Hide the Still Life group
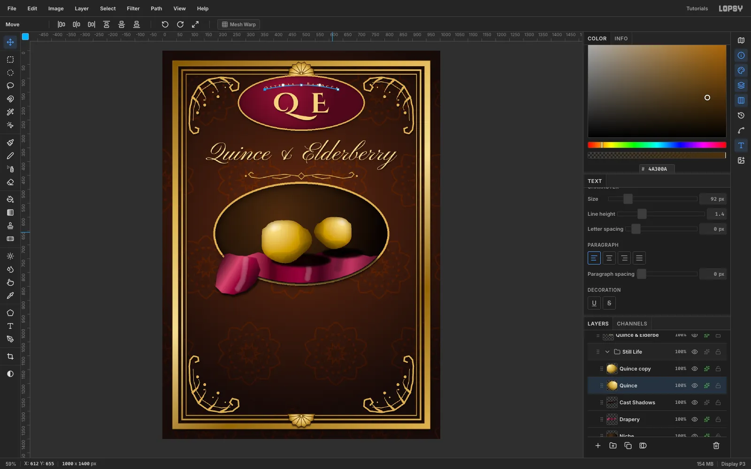 [x=695, y=352]
